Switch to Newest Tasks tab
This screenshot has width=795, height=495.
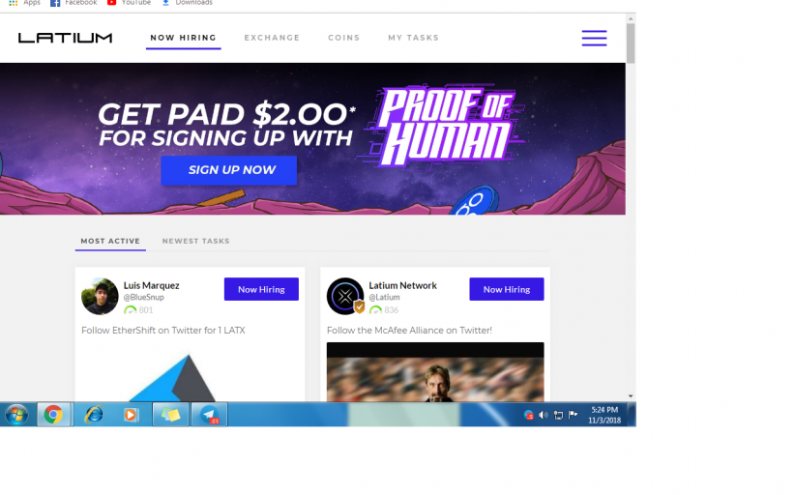point(195,241)
